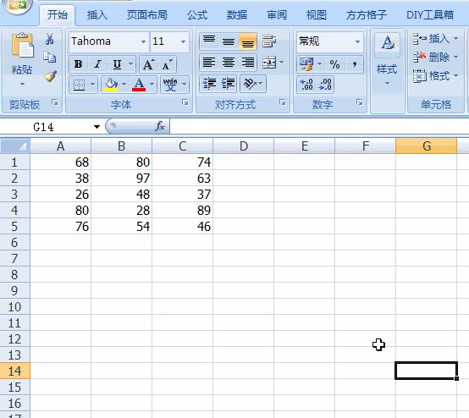
Task: Open the 公式 ribbon tab
Action: (197, 15)
